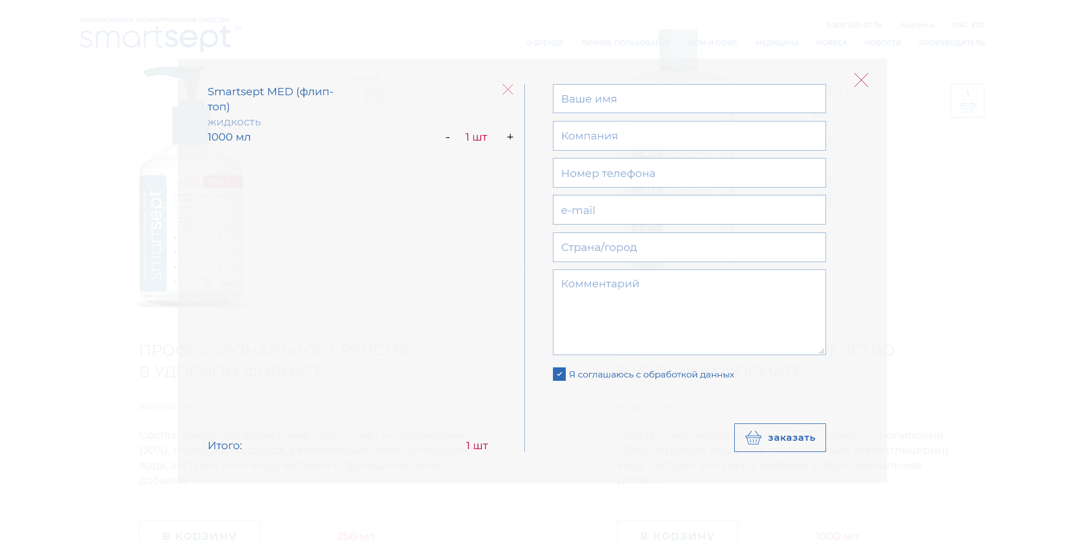Select the 'Номер телефона' input

(689, 172)
